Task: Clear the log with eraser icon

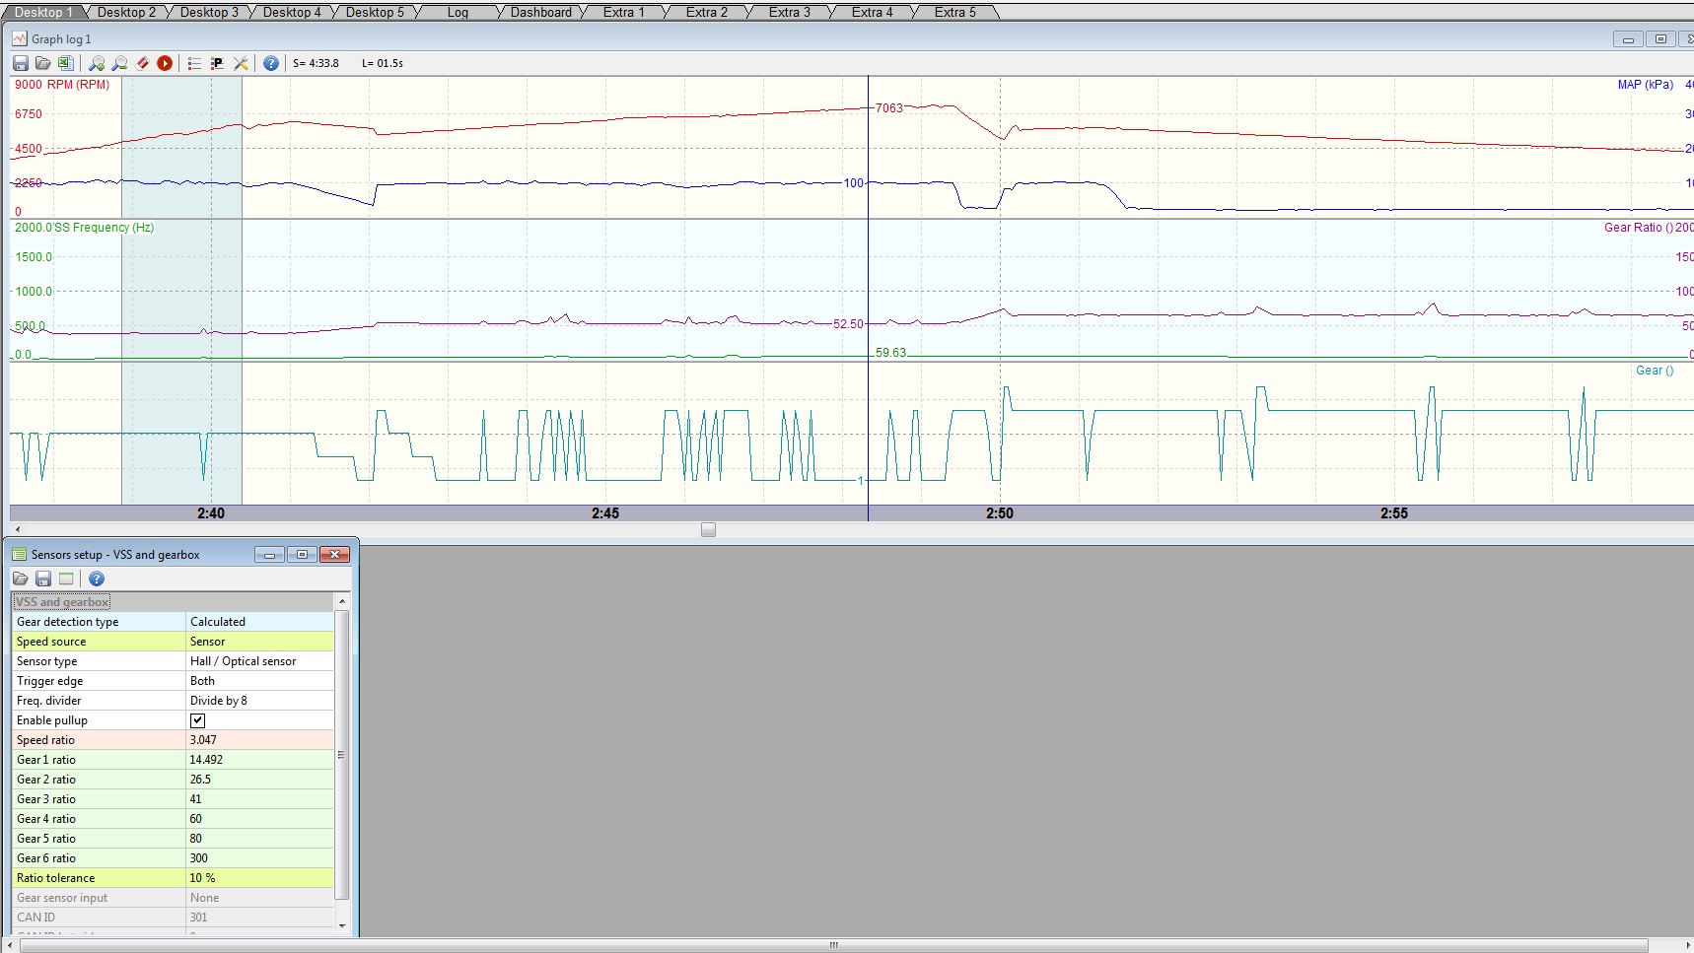Action: [142, 63]
